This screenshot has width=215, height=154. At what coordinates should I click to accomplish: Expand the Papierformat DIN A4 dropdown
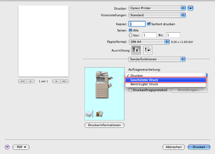click(x=149, y=42)
